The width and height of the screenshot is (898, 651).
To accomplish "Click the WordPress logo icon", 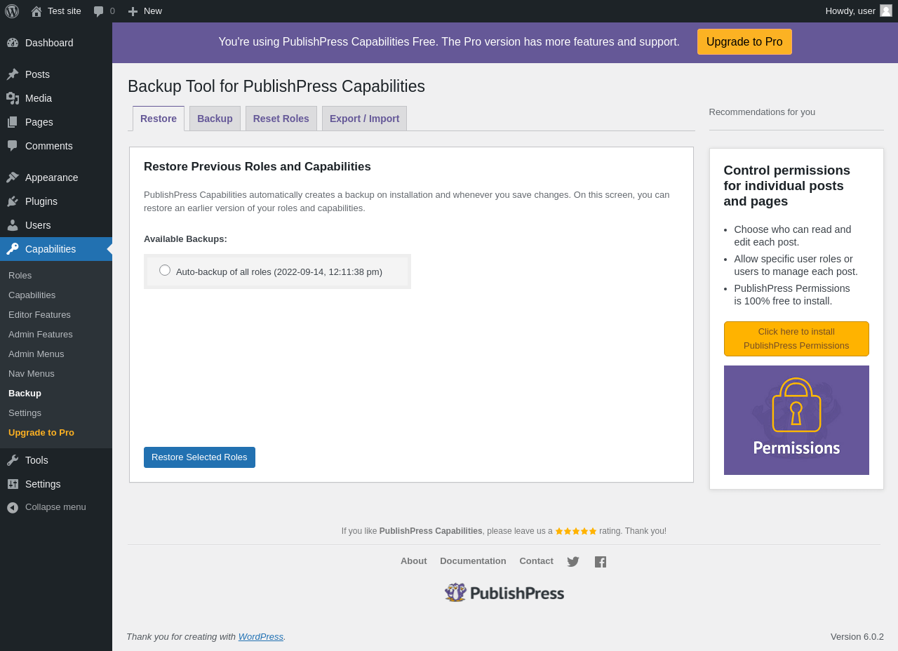I will coord(12,11).
